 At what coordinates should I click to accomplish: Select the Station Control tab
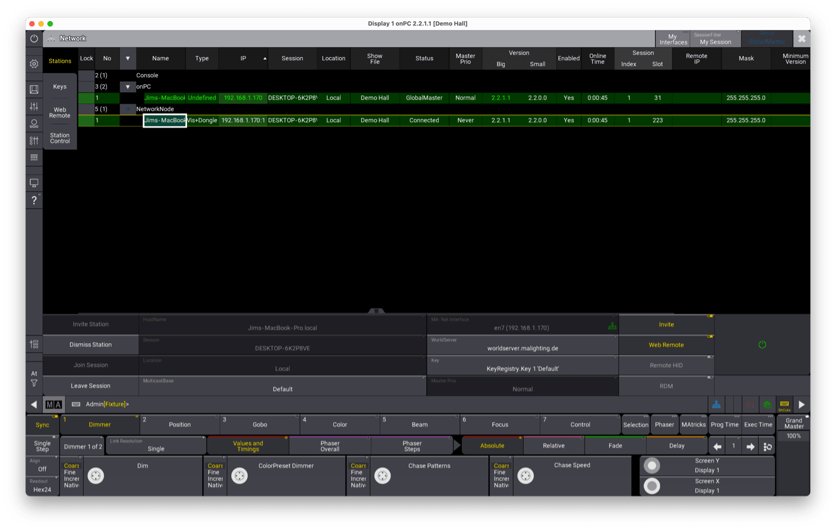[x=60, y=138]
